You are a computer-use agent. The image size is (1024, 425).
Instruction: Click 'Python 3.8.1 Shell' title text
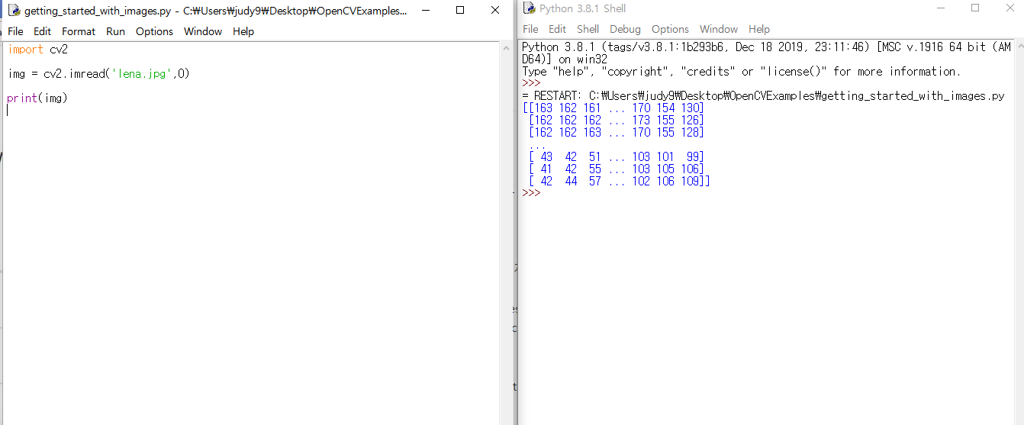[x=582, y=8]
